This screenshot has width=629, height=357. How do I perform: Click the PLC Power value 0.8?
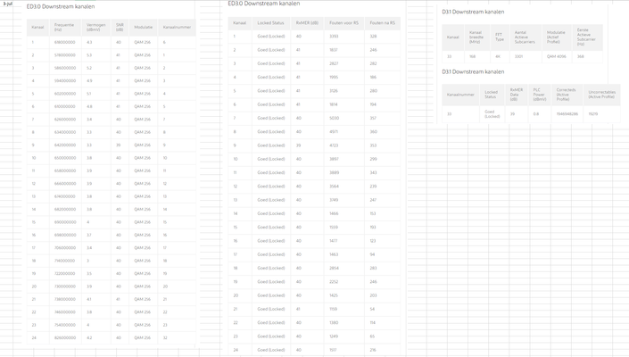(536, 114)
